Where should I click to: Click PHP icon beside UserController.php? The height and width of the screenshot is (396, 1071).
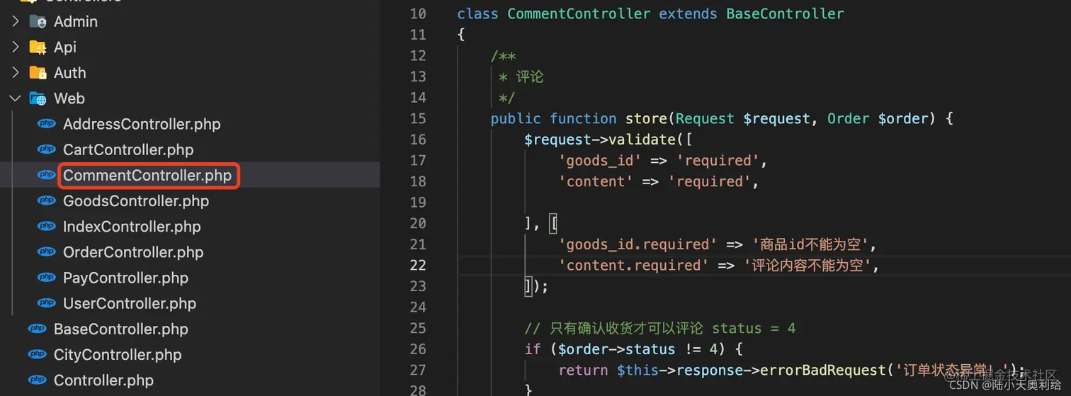point(47,302)
